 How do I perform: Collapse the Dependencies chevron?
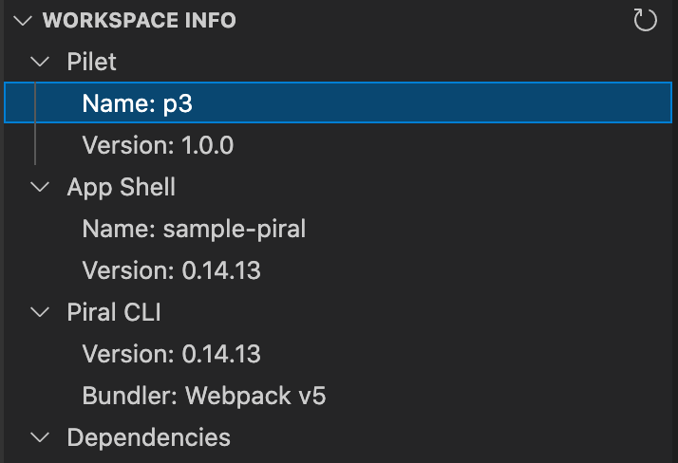[40, 437]
